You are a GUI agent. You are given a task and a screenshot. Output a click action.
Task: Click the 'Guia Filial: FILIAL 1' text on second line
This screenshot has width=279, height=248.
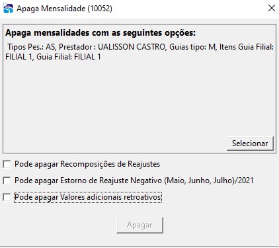coord(69,57)
